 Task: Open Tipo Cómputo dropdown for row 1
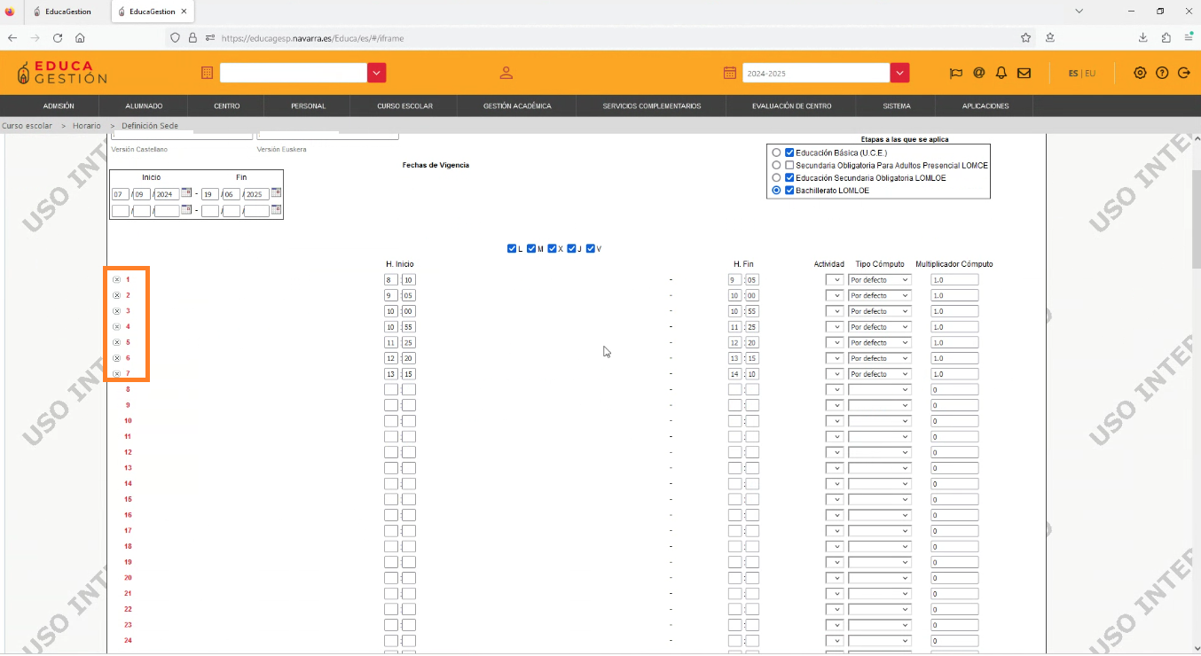point(880,279)
